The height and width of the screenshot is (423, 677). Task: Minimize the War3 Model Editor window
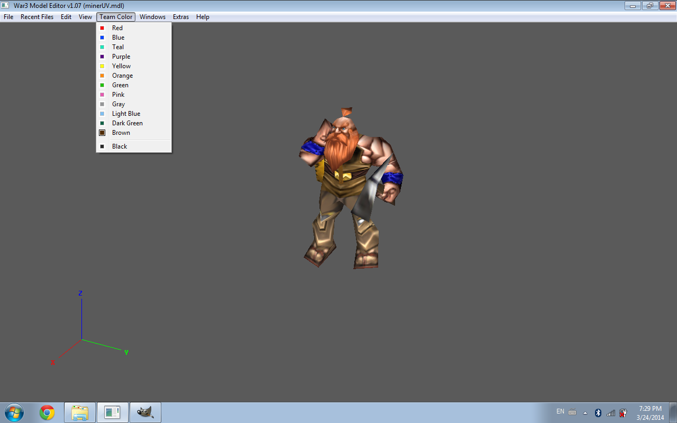pyautogui.click(x=632, y=6)
